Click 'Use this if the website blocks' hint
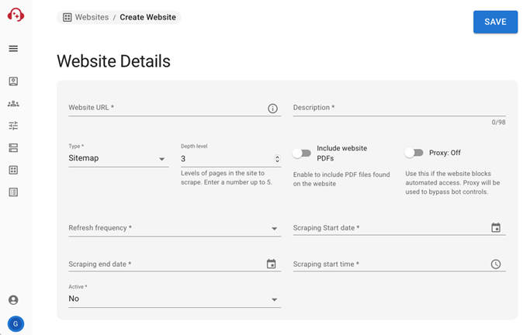530x335 pixels. coord(452,183)
